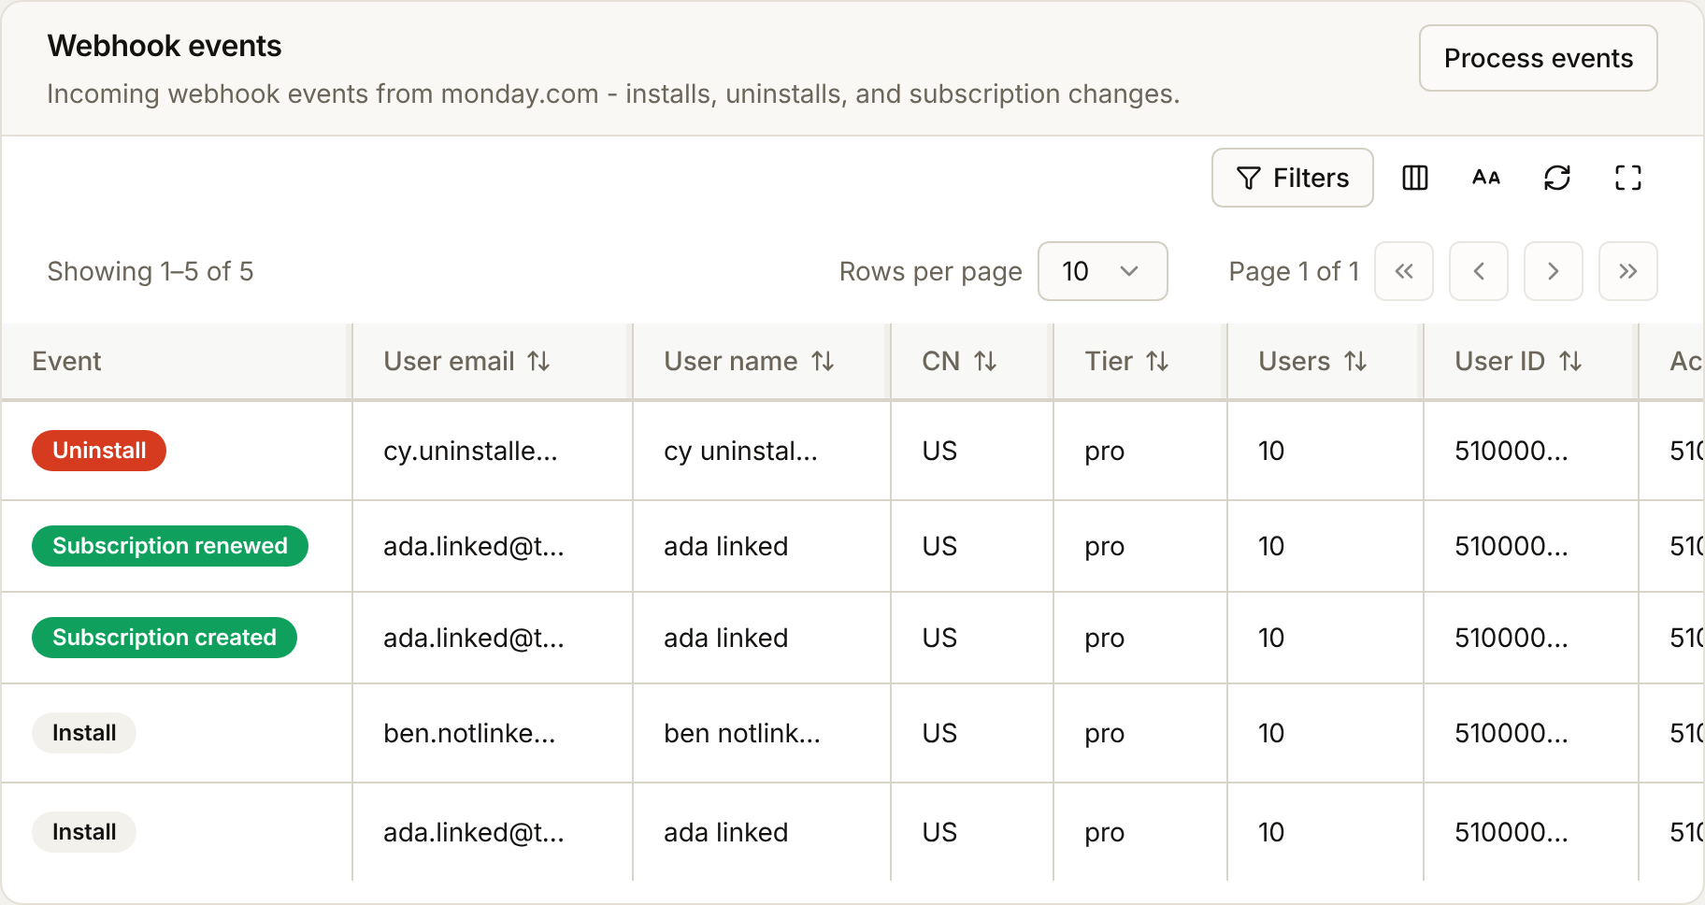Click ada.linked email in Subscription renewed row

pos(474,546)
